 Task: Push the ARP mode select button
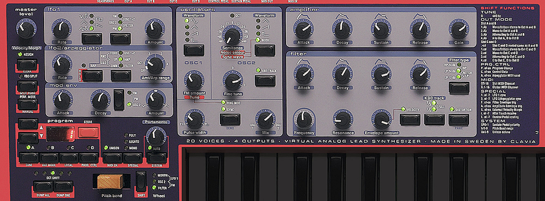pyautogui.click(x=92, y=75)
